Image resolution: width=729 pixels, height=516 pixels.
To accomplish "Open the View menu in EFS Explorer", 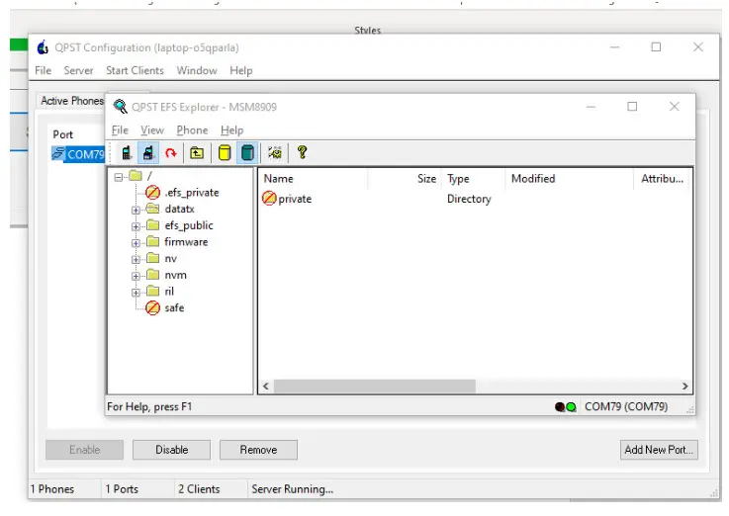I will click(152, 130).
